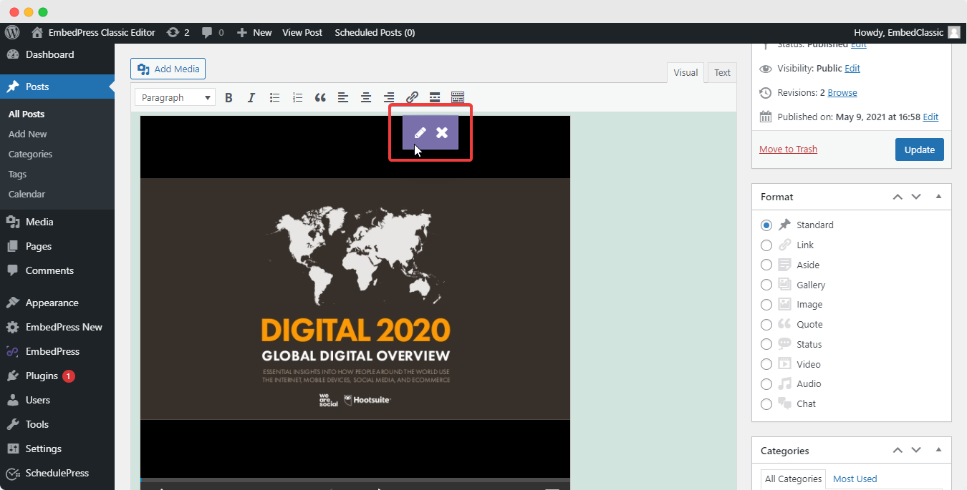Open Categories under Posts
Image resolution: width=967 pixels, height=490 pixels.
click(x=31, y=154)
